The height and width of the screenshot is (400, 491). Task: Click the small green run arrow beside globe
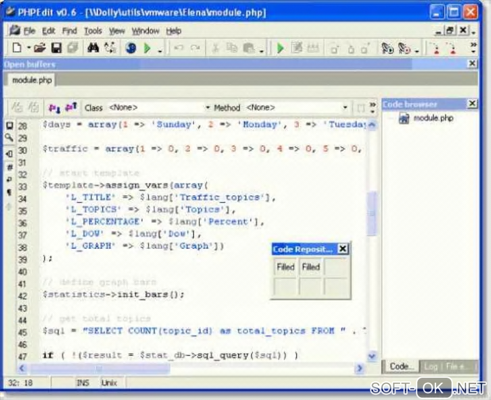147,48
